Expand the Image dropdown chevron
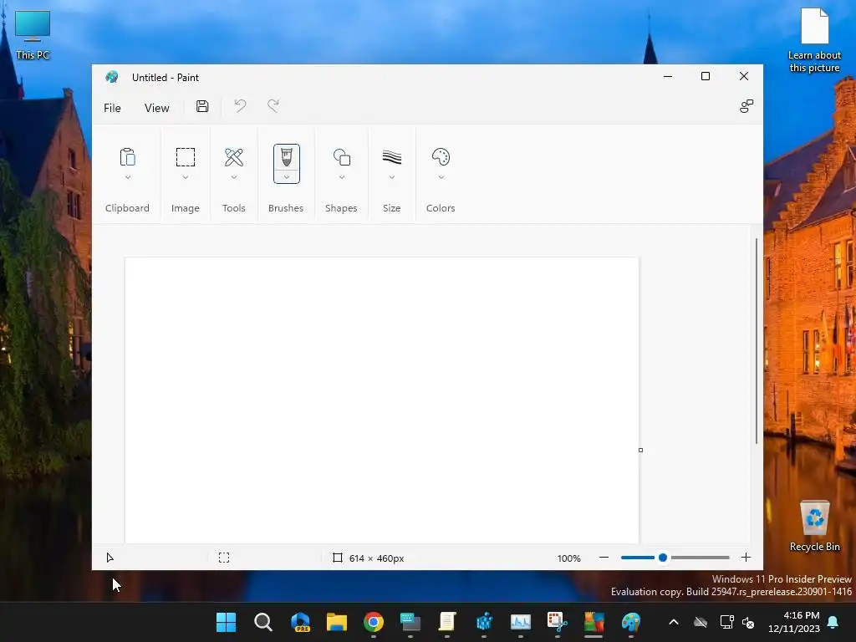Screen dimensions: 856x642 [186, 177]
